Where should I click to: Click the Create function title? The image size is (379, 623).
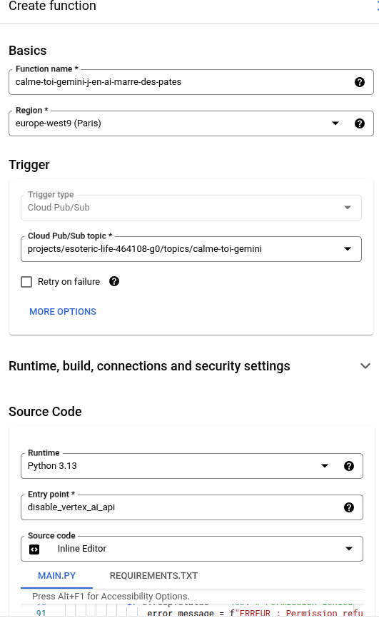52,6
